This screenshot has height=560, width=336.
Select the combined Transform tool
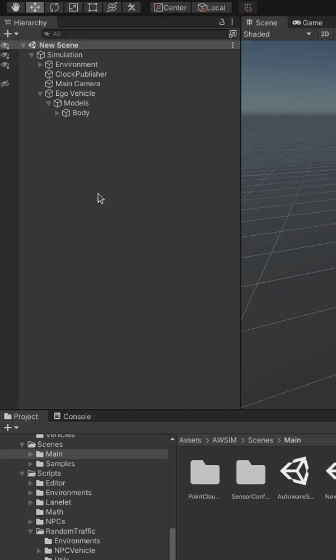tap(112, 7)
